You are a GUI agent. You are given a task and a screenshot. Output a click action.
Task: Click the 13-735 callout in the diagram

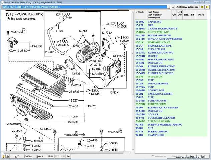[x=76, y=73]
